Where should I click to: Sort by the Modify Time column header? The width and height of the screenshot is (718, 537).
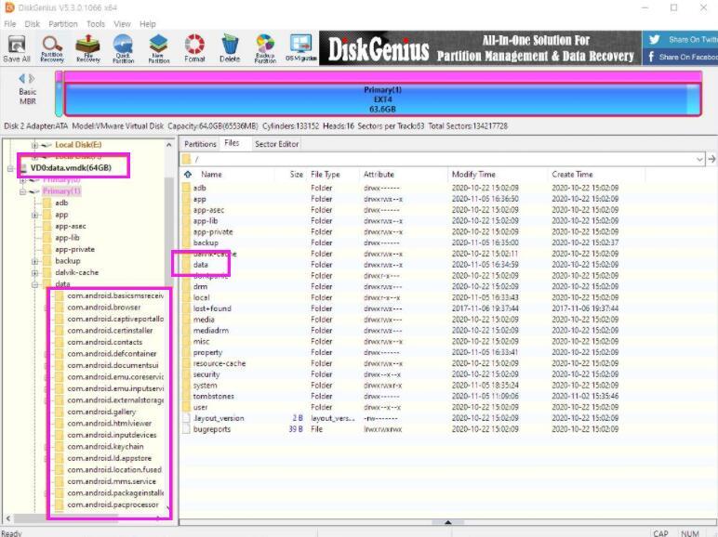coord(473,175)
